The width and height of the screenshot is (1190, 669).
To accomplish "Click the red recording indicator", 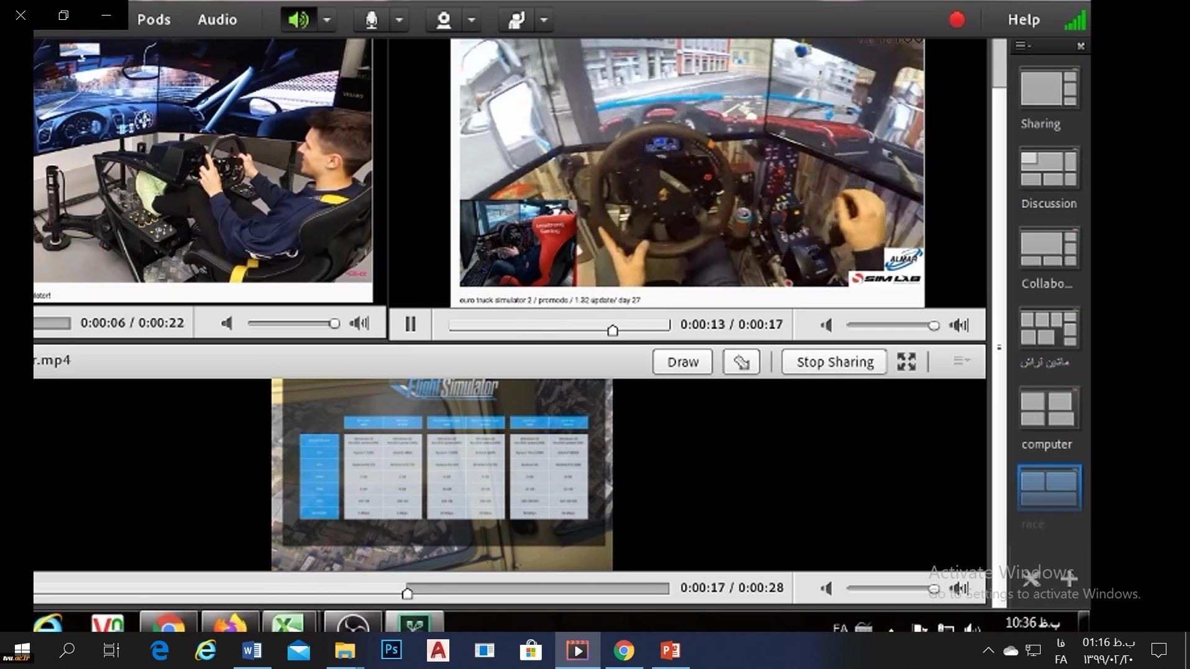I will click(956, 20).
